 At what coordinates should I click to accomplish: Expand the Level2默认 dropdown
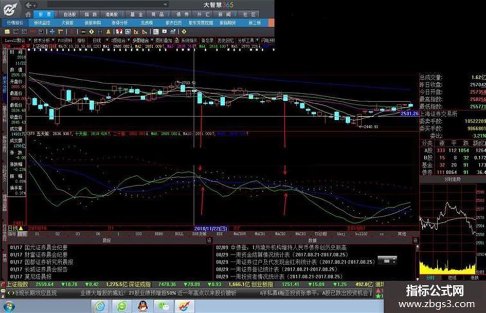point(30,40)
